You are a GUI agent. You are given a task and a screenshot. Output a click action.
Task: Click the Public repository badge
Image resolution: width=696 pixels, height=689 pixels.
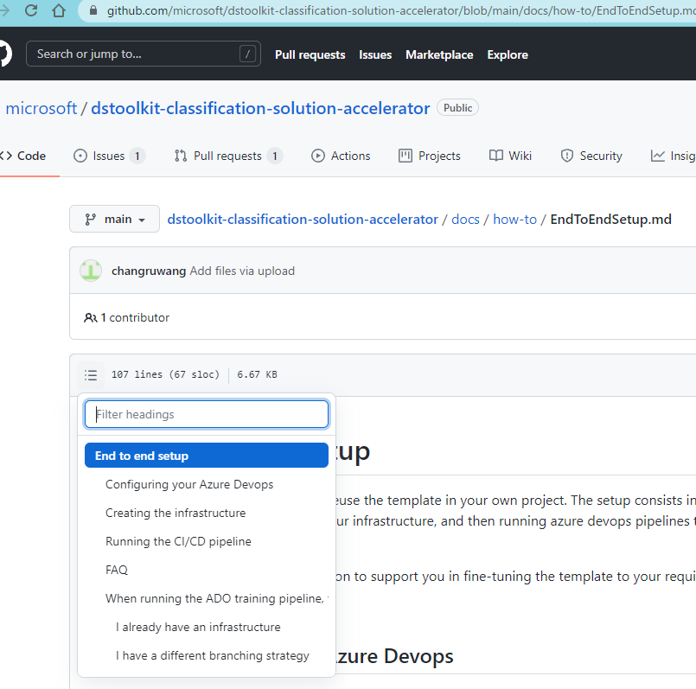click(x=457, y=107)
